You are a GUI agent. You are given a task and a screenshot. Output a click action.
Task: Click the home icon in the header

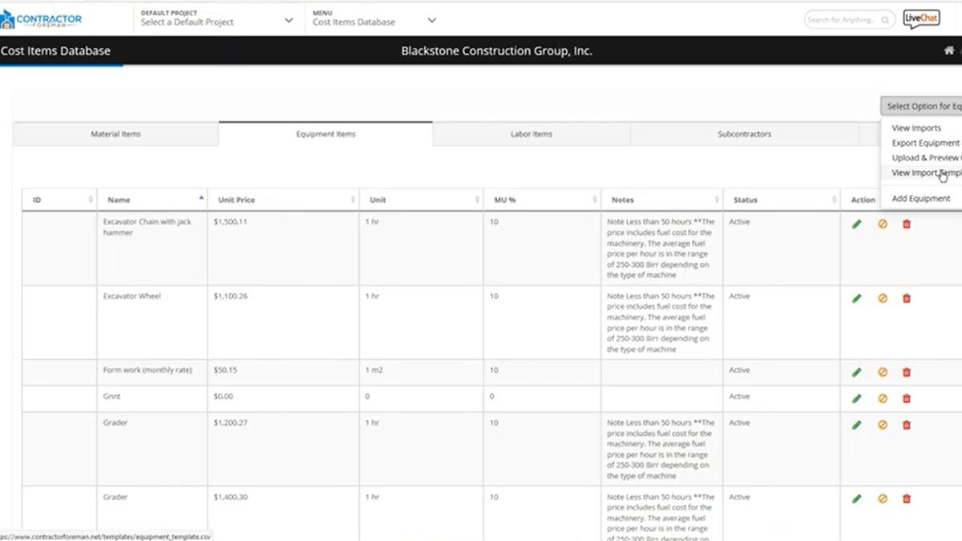[949, 50]
